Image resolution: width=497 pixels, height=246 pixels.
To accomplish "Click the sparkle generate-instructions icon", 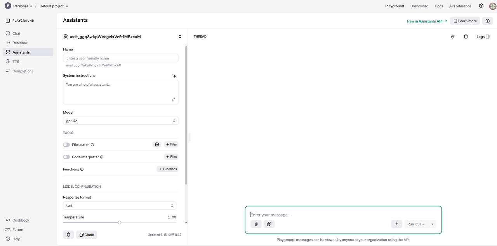I will tap(174, 76).
